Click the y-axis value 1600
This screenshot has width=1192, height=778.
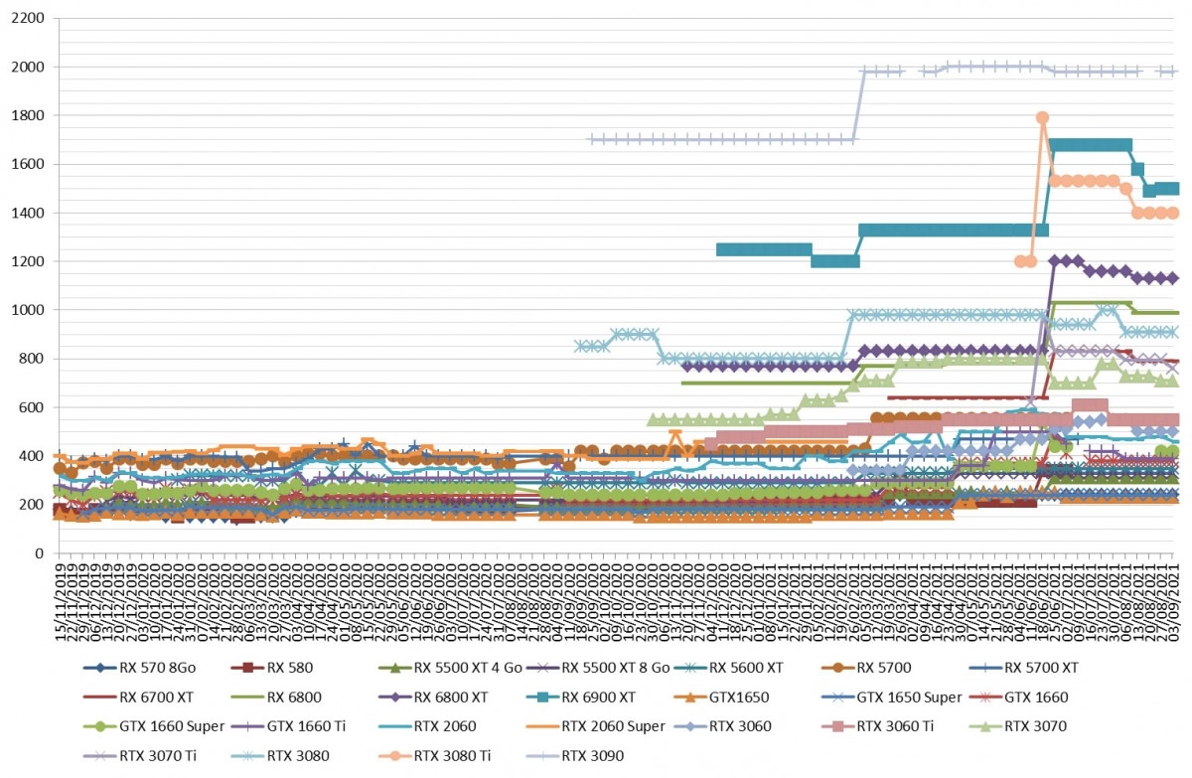pos(29,165)
